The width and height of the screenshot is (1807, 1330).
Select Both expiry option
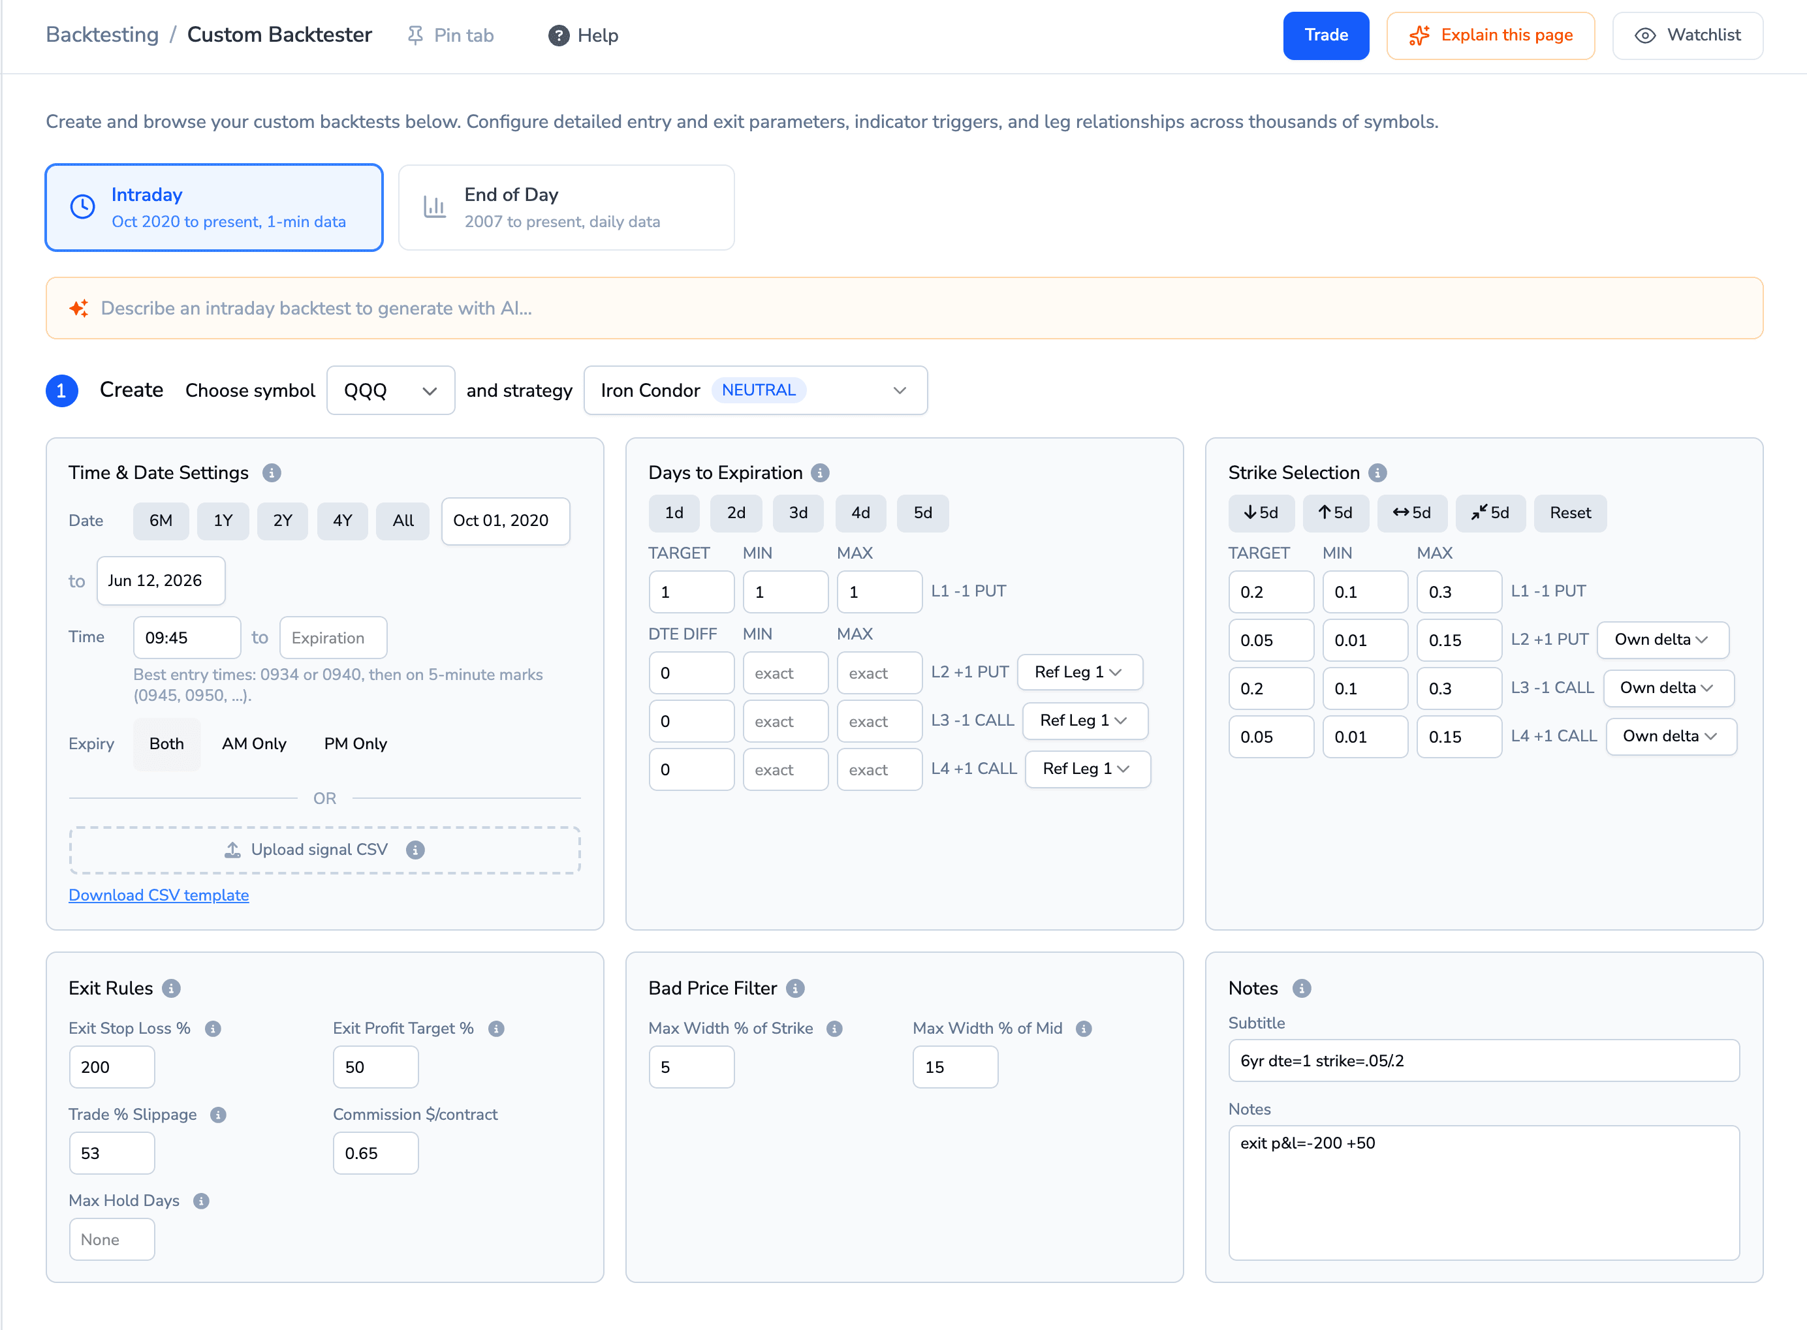tap(166, 744)
